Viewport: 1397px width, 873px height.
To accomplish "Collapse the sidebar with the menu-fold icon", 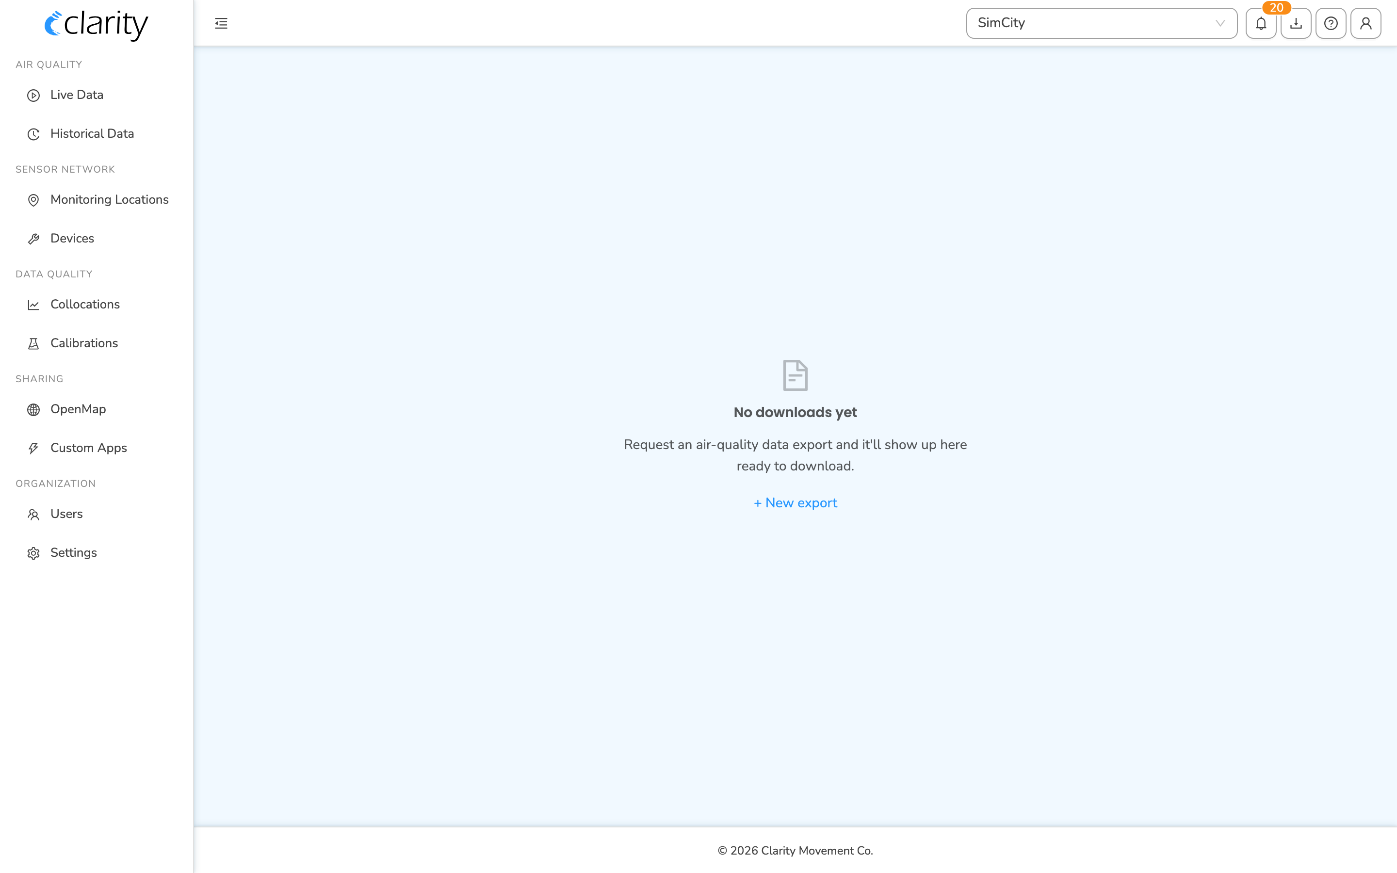I will [221, 23].
